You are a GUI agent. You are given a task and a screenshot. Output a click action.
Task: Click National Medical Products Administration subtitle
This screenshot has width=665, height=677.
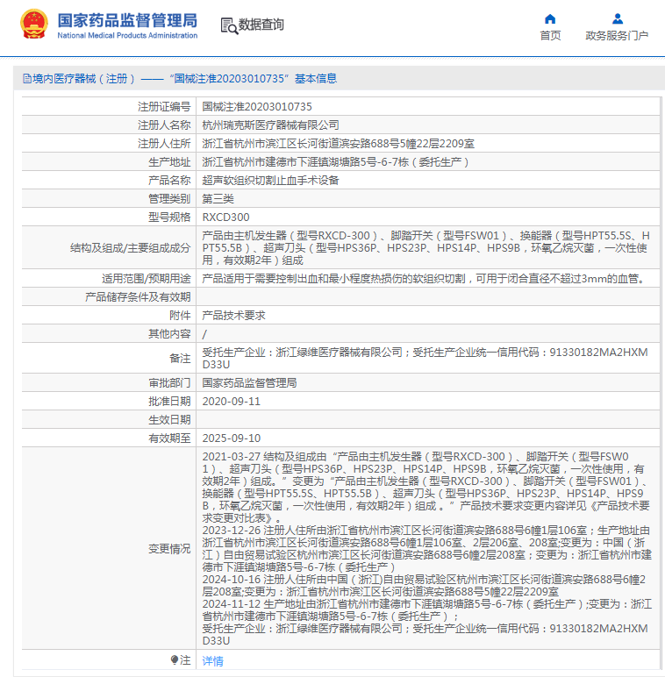click(127, 35)
